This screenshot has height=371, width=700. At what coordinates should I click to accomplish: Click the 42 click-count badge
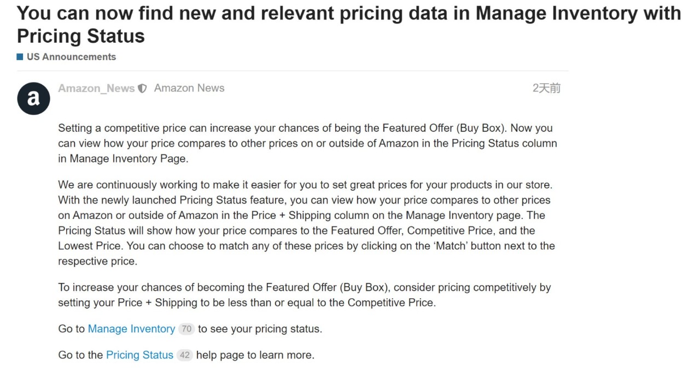tap(185, 355)
